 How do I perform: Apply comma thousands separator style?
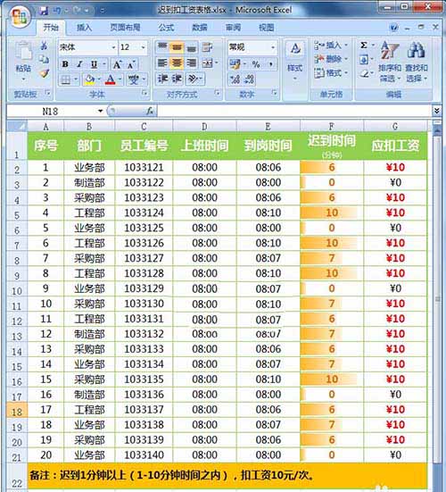[270, 64]
